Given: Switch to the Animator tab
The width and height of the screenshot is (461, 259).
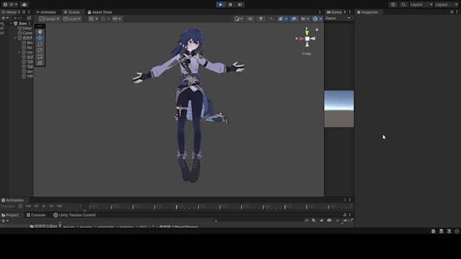Looking at the screenshot, I should click(46, 12).
